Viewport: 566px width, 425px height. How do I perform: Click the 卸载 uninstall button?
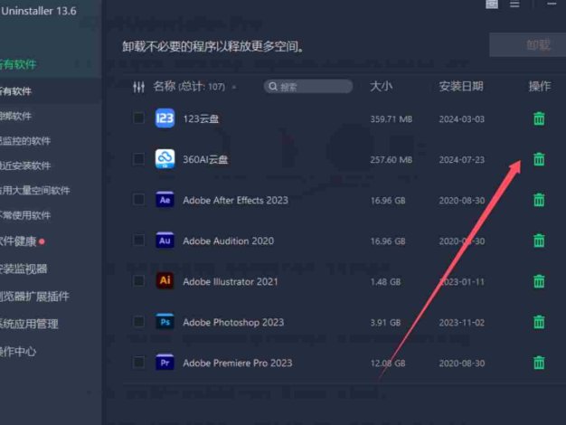click(x=528, y=45)
